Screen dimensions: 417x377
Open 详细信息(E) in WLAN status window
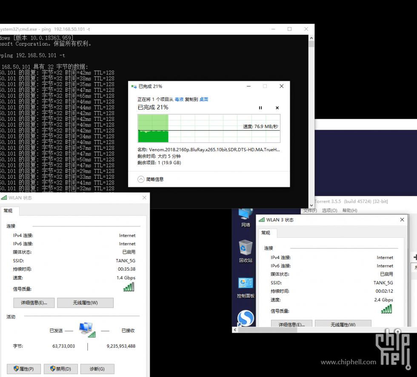click(34, 303)
